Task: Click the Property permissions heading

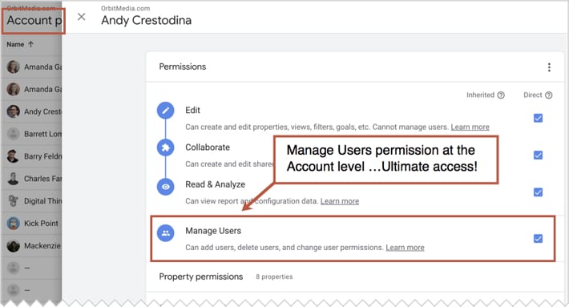Action: coord(200,277)
